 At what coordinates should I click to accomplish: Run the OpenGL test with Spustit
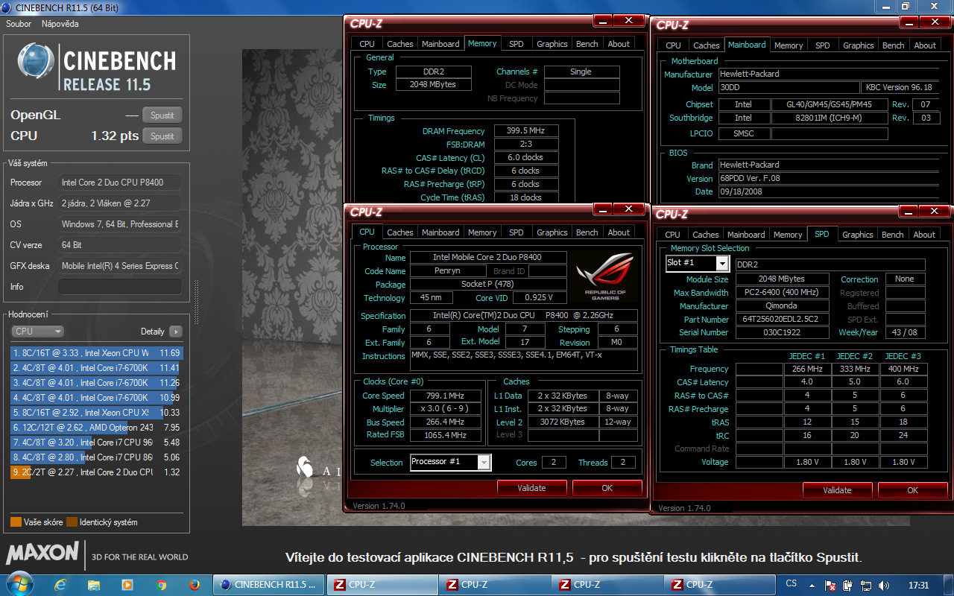[x=162, y=115]
